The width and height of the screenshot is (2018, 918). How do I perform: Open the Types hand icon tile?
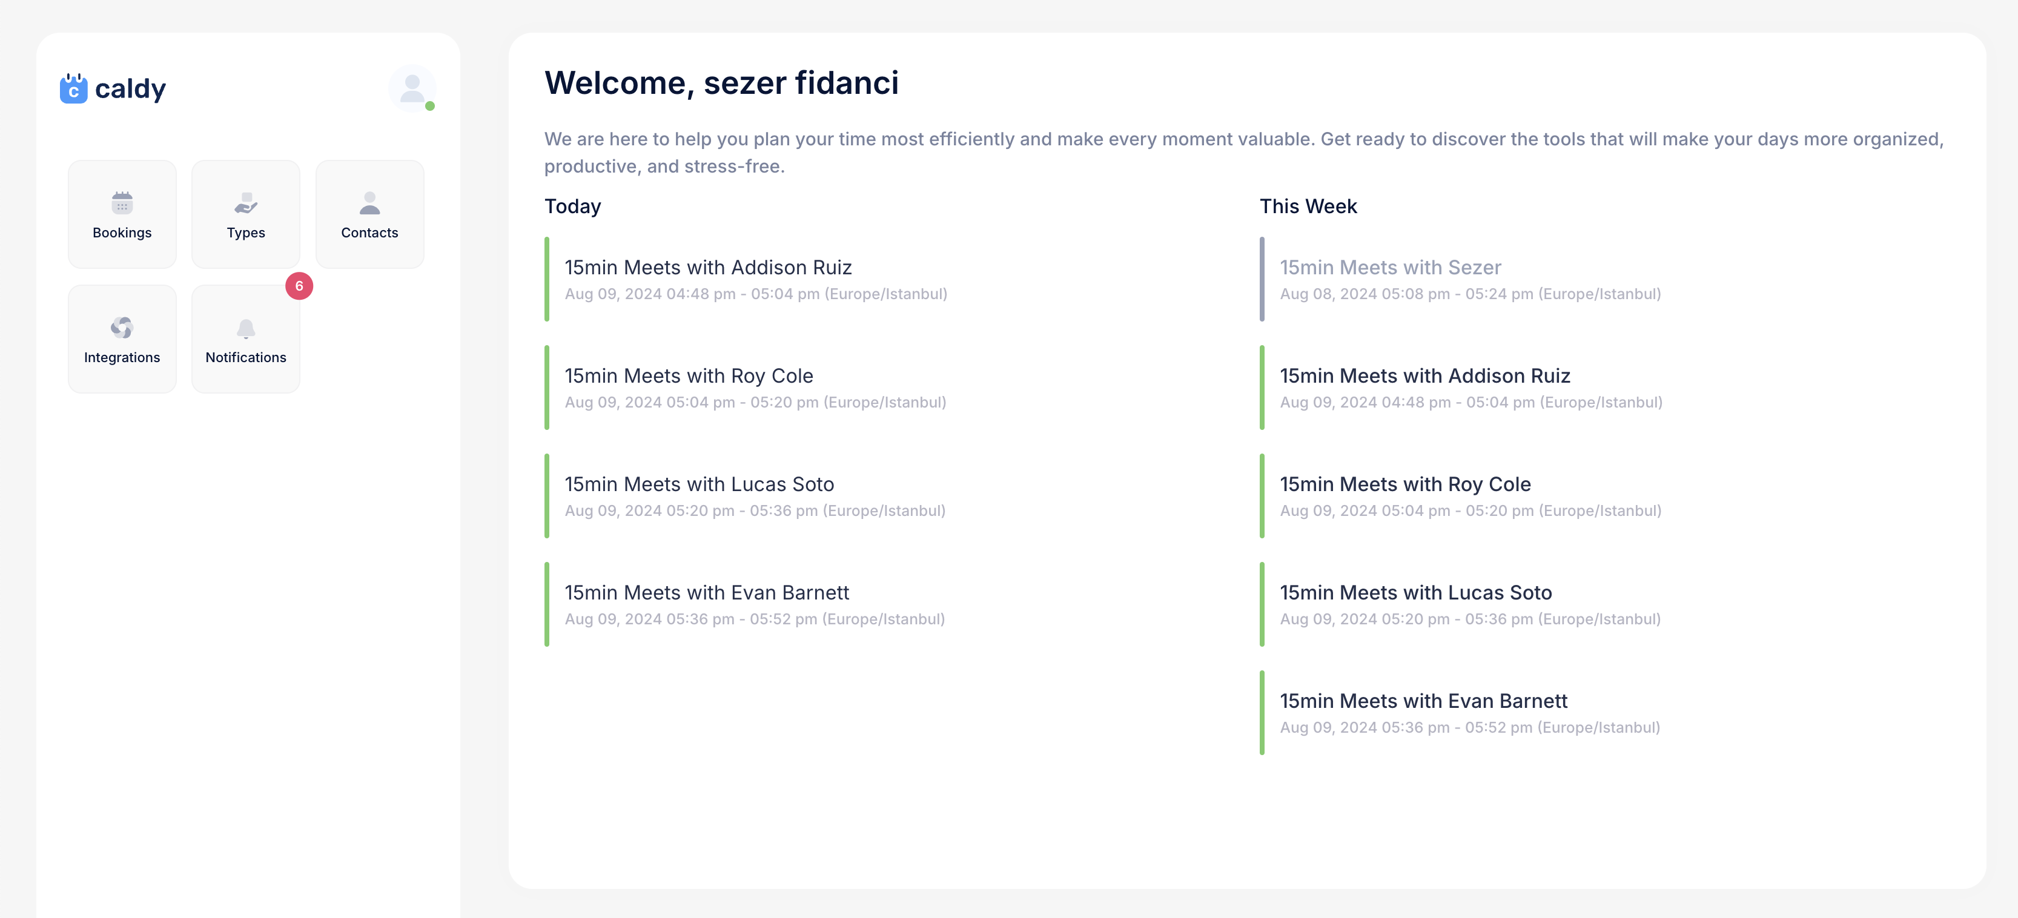pos(246,214)
